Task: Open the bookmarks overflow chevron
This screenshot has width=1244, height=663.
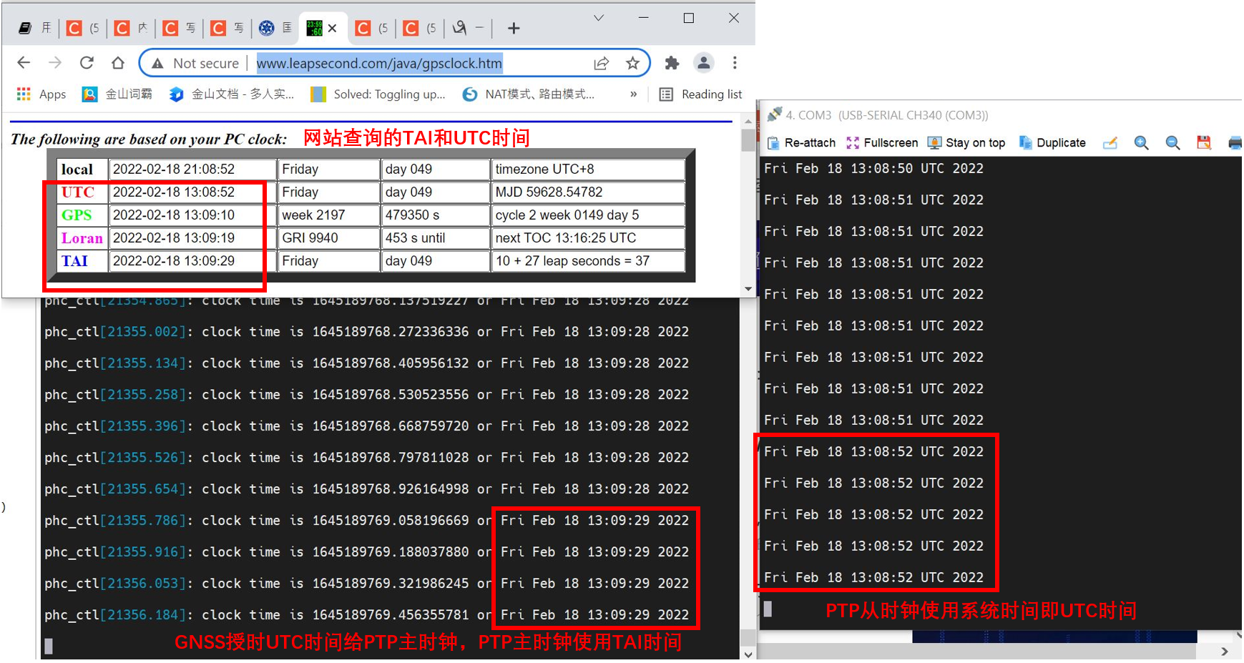Action: pos(633,94)
